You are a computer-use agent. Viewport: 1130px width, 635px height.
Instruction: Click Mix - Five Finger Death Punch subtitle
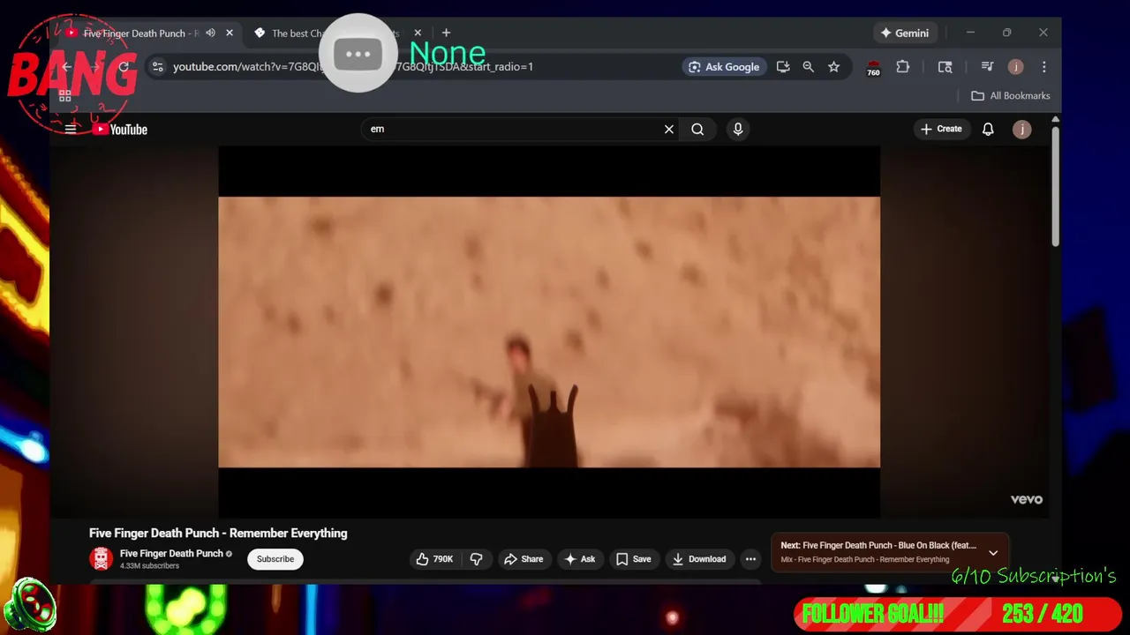point(865,560)
